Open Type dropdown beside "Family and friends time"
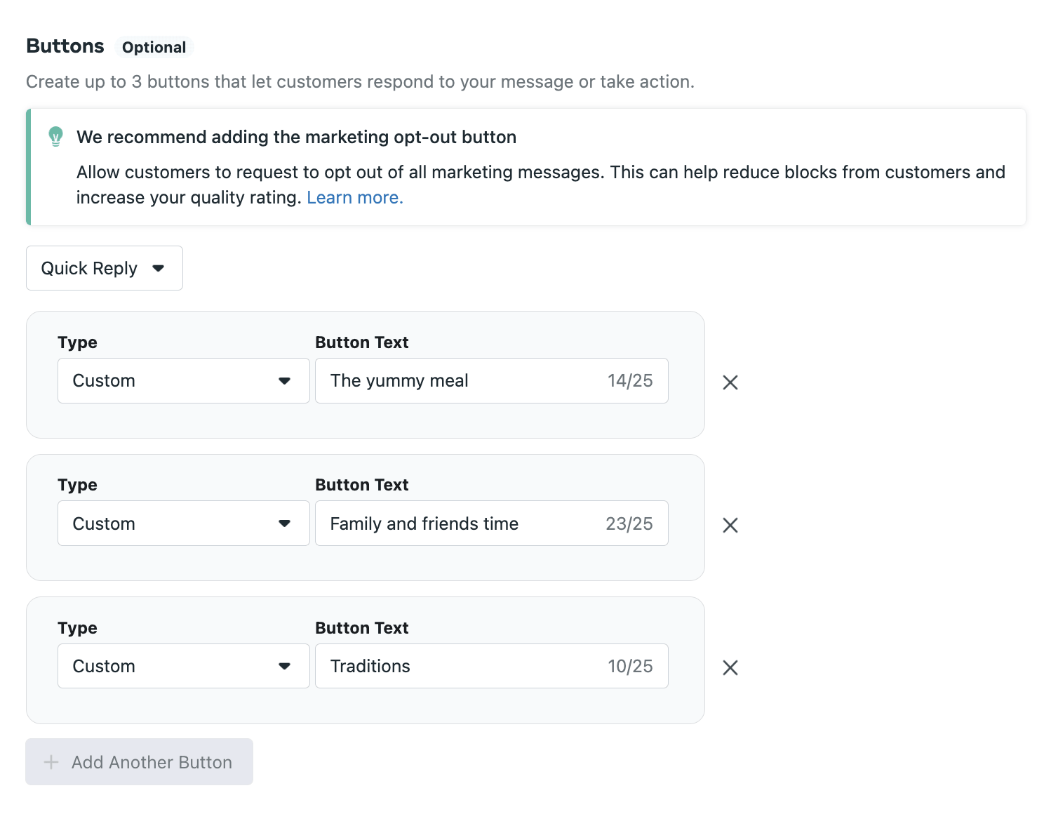 click(183, 523)
